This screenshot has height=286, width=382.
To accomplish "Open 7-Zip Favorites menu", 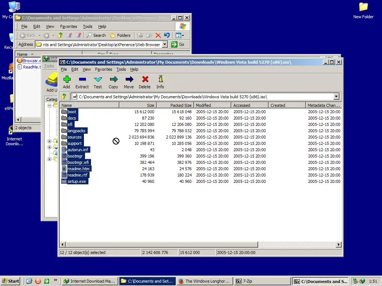I will (104, 69).
